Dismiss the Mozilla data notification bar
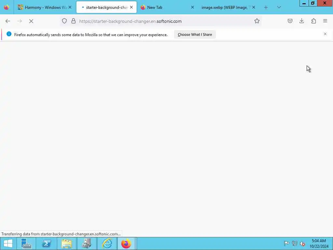Image resolution: width=333 pixels, height=250 pixels. (325, 34)
